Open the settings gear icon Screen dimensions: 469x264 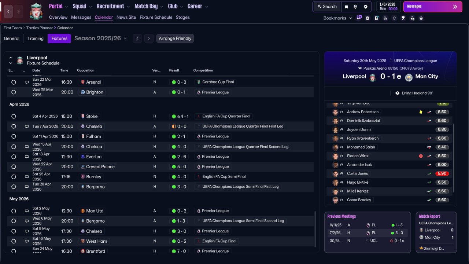click(x=365, y=7)
